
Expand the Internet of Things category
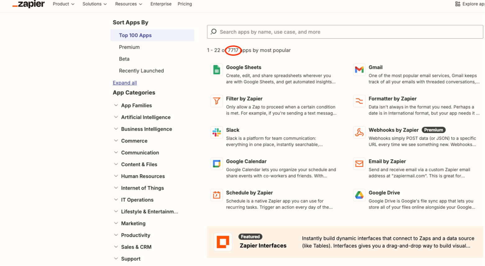[x=139, y=188]
